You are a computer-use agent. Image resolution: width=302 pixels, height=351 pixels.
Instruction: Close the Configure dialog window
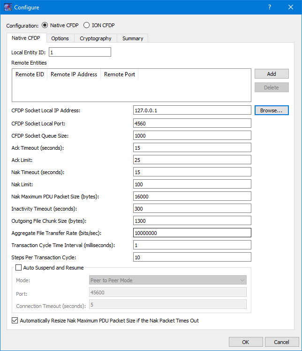(x=291, y=7)
